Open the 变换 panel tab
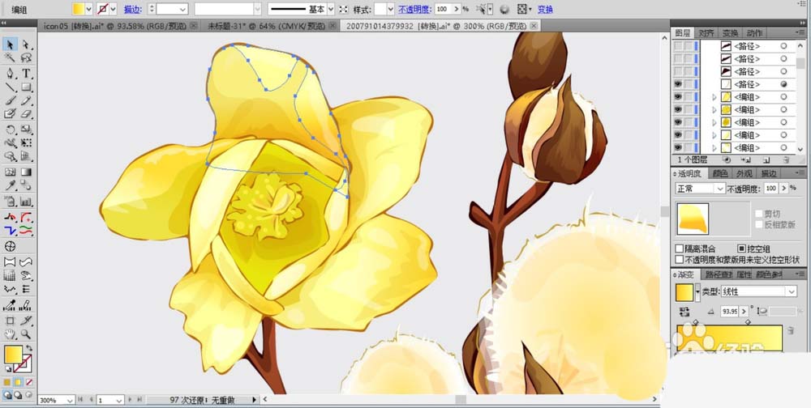The image size is (811, 408). point(730,33)
